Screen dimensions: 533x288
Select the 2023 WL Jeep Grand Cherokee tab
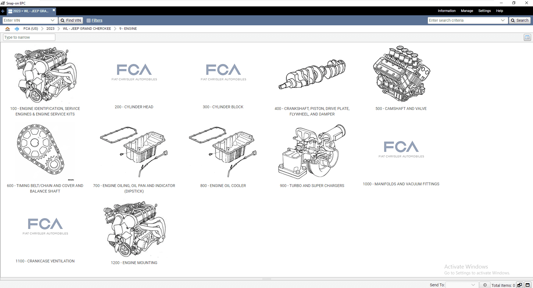[x=29, y=11]
